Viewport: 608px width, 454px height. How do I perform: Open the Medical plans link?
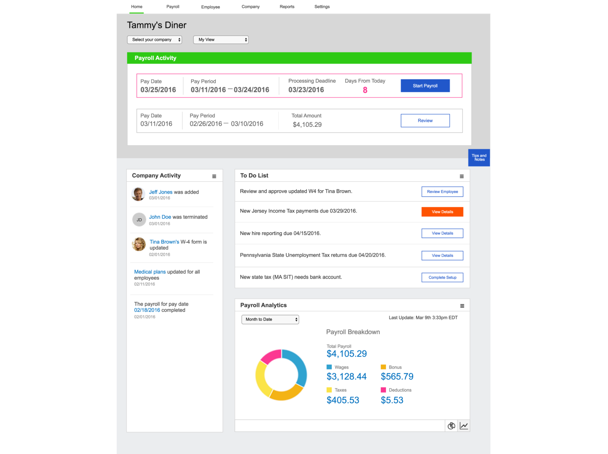[x=150, y=271]
